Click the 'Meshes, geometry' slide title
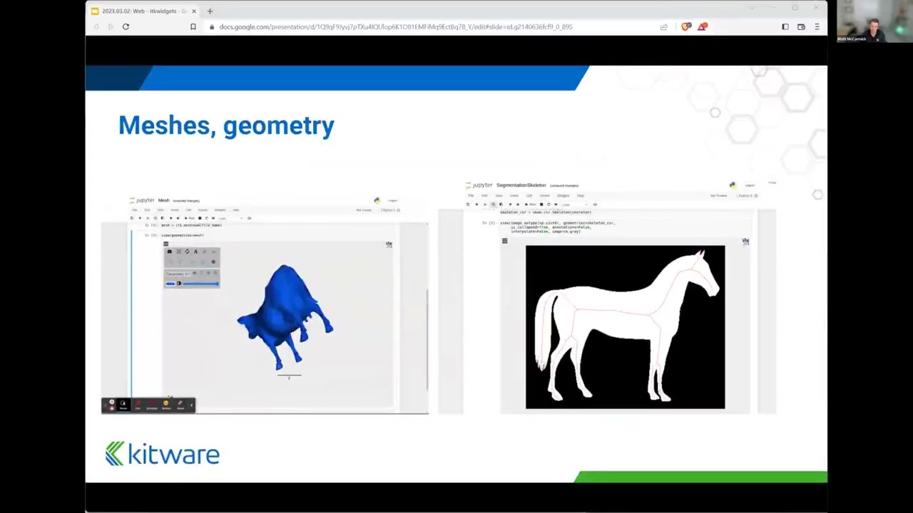Image resolution: width=913 pixels, height=513 pixels. (226, 125)
